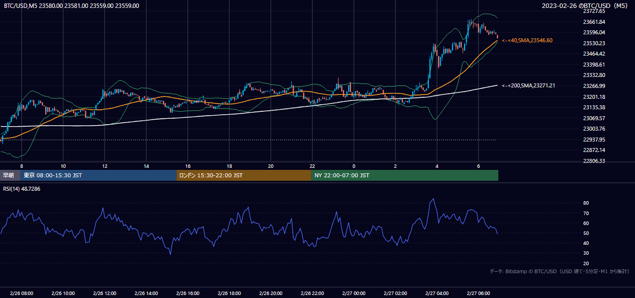Click the 2/26 16:00 date label
Viewport: 635px width, 298px height.
188,294
